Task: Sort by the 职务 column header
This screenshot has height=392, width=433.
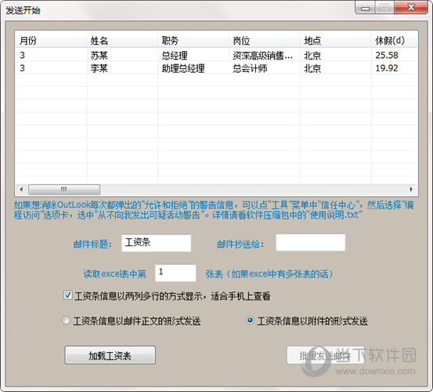Action: tap(193, 41)
